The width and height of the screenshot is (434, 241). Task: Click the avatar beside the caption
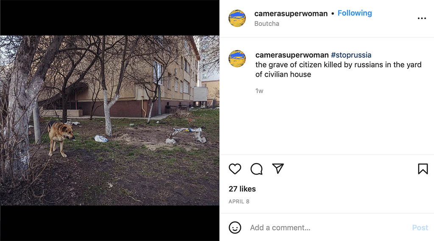[237, 59]
